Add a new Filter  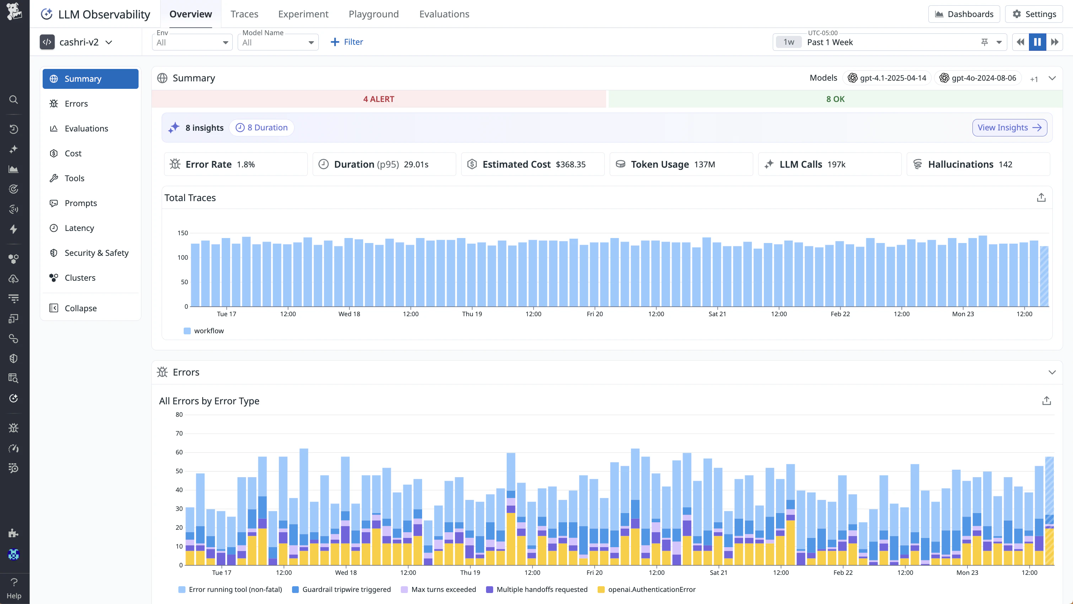[346, 42]
